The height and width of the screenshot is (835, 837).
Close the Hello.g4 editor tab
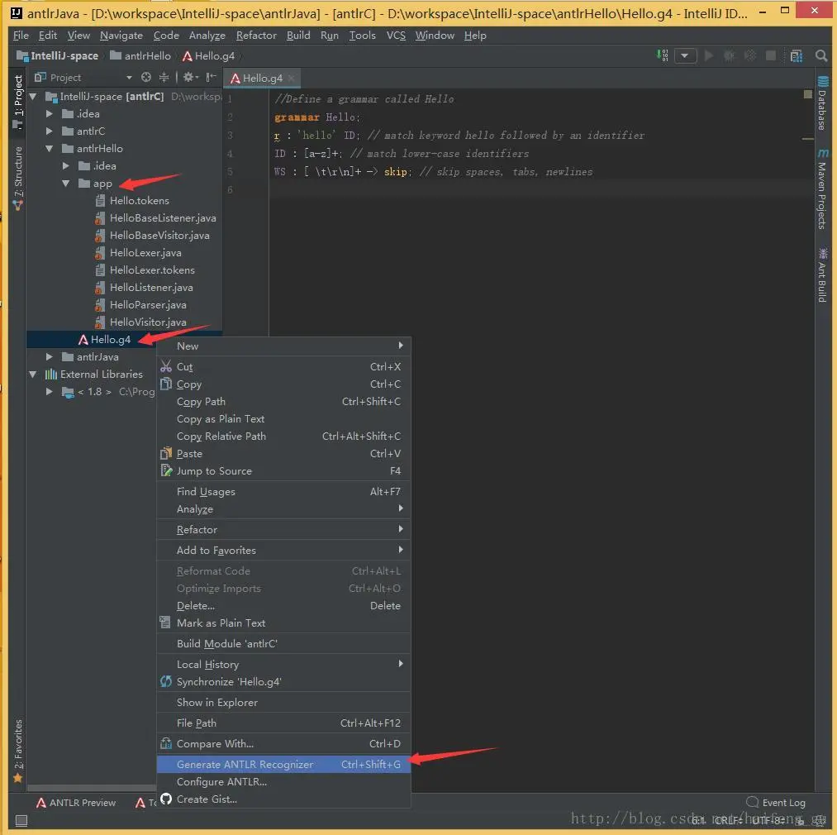pyautogui.click(x=291, y=78)
